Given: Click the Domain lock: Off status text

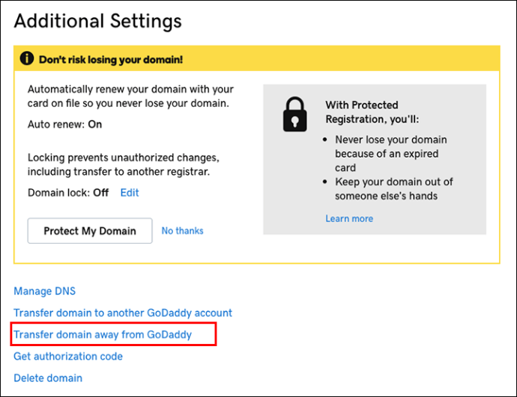Looking at the screenshot, I should tap(68, 193).
